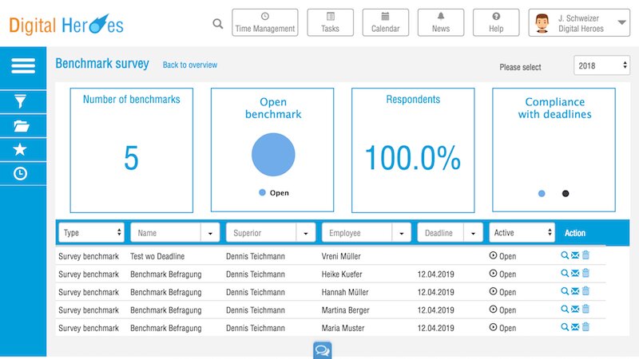This screenshot has width=639, height=359.
Task: Open the chat bubble icon at bottom
Action: click(x=323, y=350)
